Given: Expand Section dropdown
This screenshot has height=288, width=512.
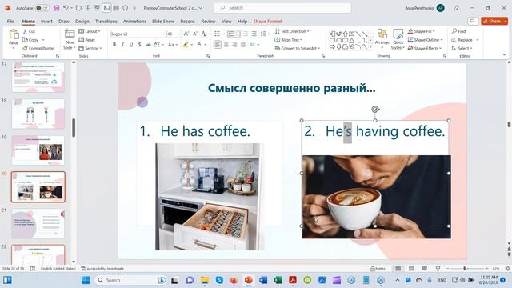Looking at the screenshot, I should pyautogui.click(x=90, y=48).
